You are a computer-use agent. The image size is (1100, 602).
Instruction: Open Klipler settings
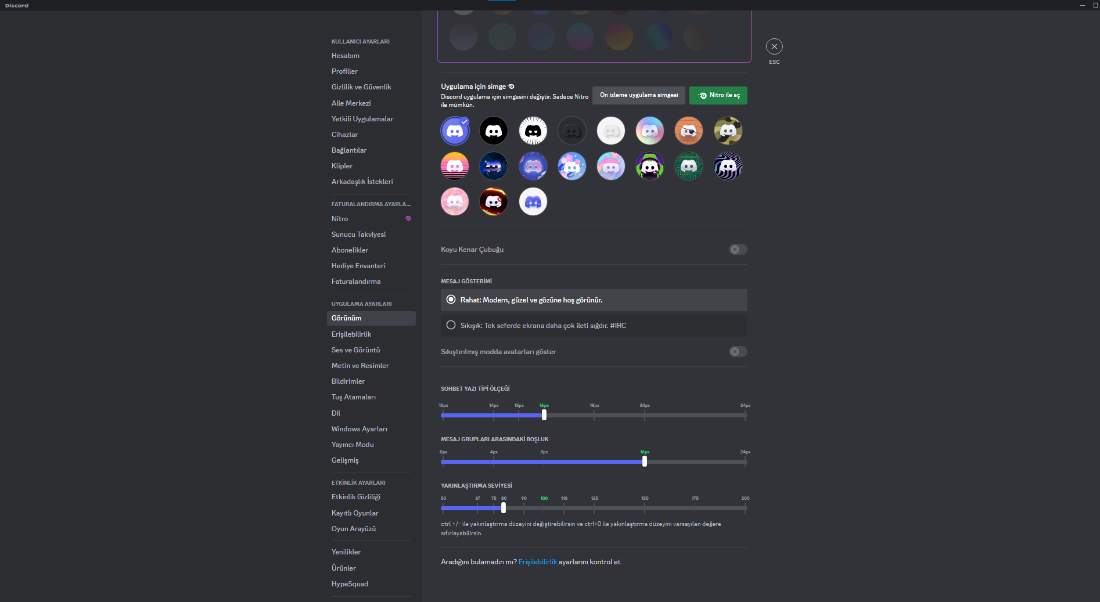[371, 166]
